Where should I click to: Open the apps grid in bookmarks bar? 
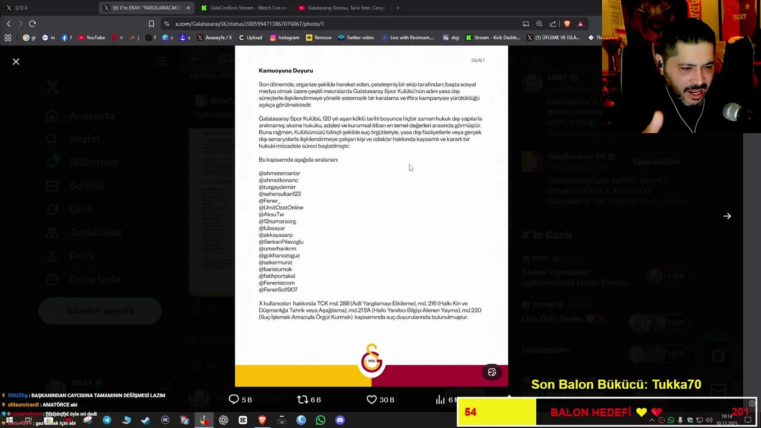8,37
